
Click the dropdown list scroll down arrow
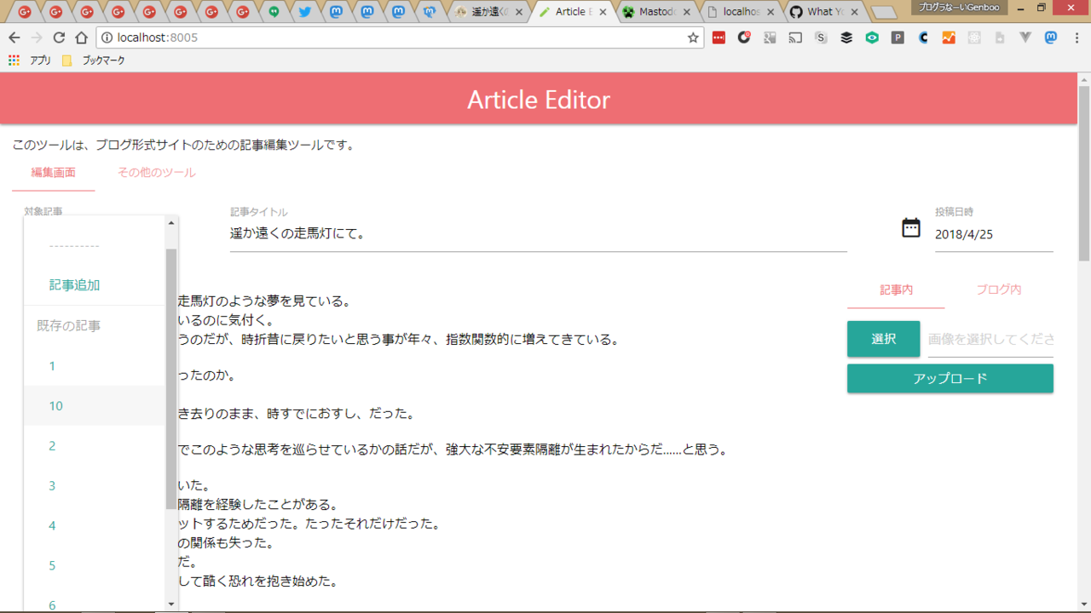[x=171, y=604]
